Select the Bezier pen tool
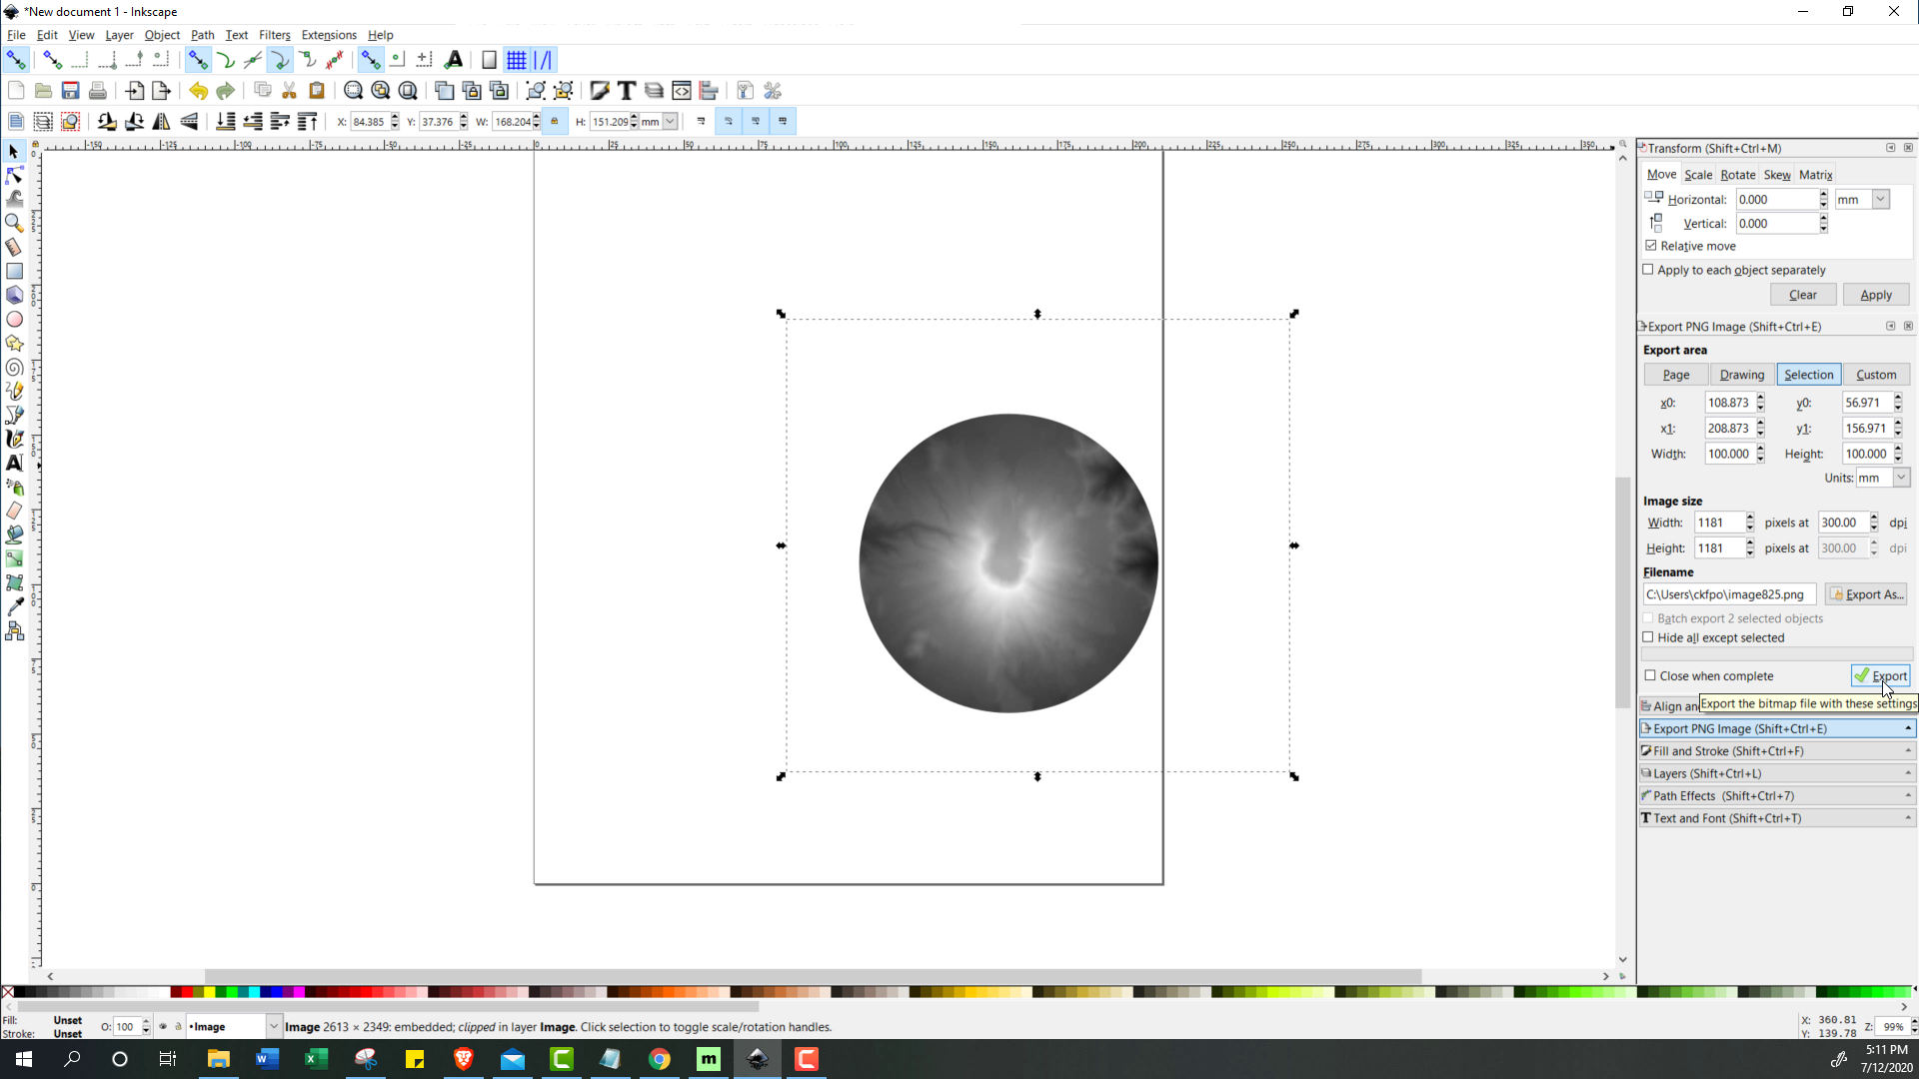Screen dimensions: 1919x1079 pyautogui.click(x=14, y=415)
